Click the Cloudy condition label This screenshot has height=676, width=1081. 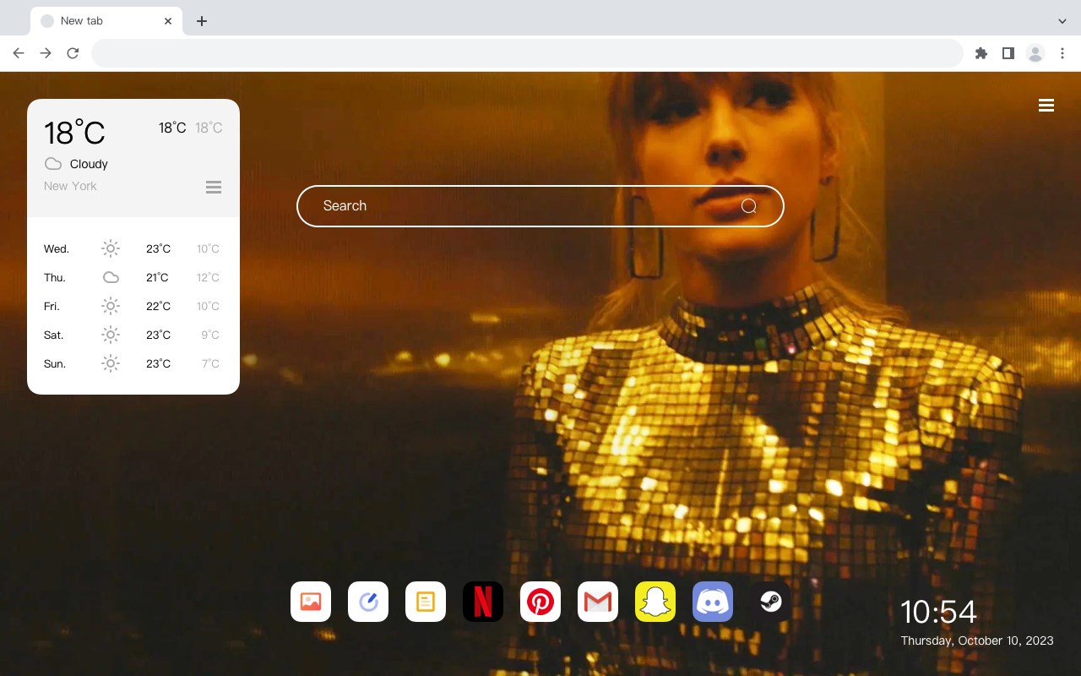(x=89, y=164)
